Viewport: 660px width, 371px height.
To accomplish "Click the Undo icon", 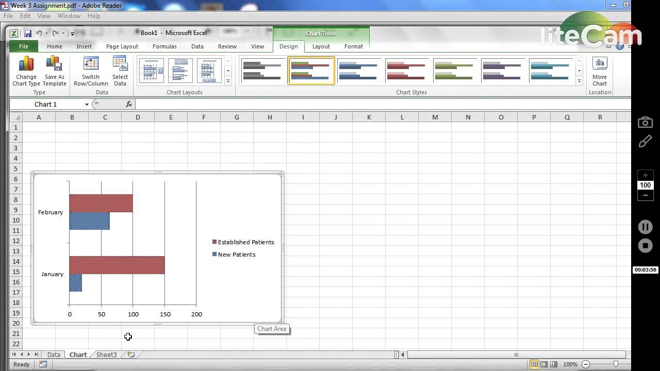I will pyautogui.click(x=39, y=33).
